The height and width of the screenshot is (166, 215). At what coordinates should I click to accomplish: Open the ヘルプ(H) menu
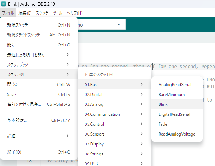click(74, 13)
